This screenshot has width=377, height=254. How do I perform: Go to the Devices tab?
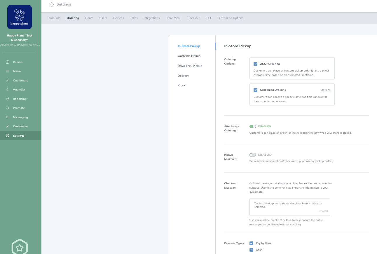[118, 18]
